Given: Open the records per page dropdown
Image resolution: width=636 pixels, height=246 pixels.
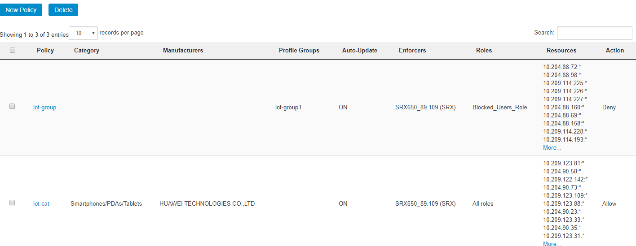Looking at the screenshot, I should tap(84, 33).
